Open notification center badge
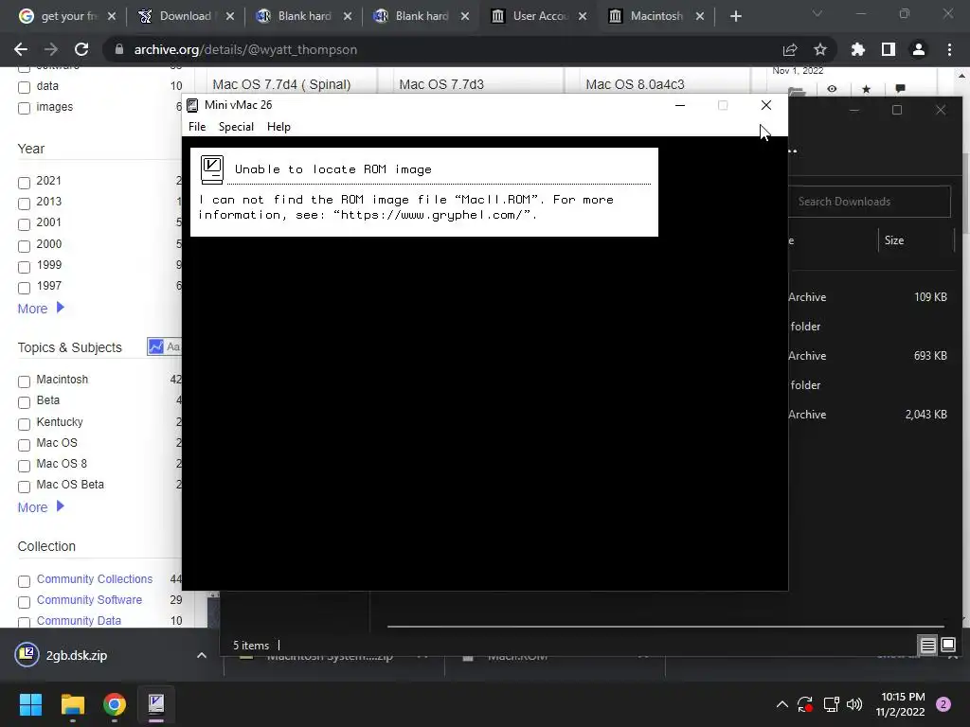 943,704
